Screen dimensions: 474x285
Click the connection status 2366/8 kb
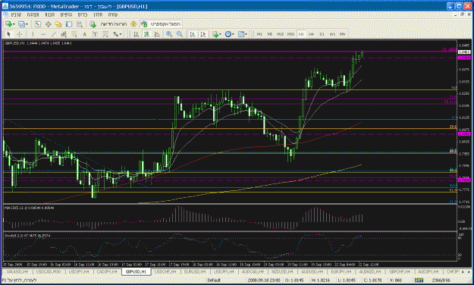[x=441, y=280]
